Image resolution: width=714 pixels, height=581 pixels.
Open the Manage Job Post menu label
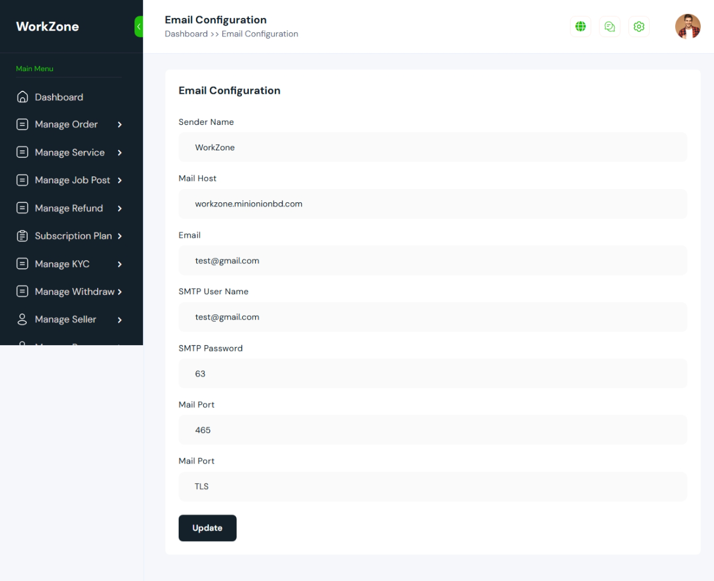coord(72,180)
